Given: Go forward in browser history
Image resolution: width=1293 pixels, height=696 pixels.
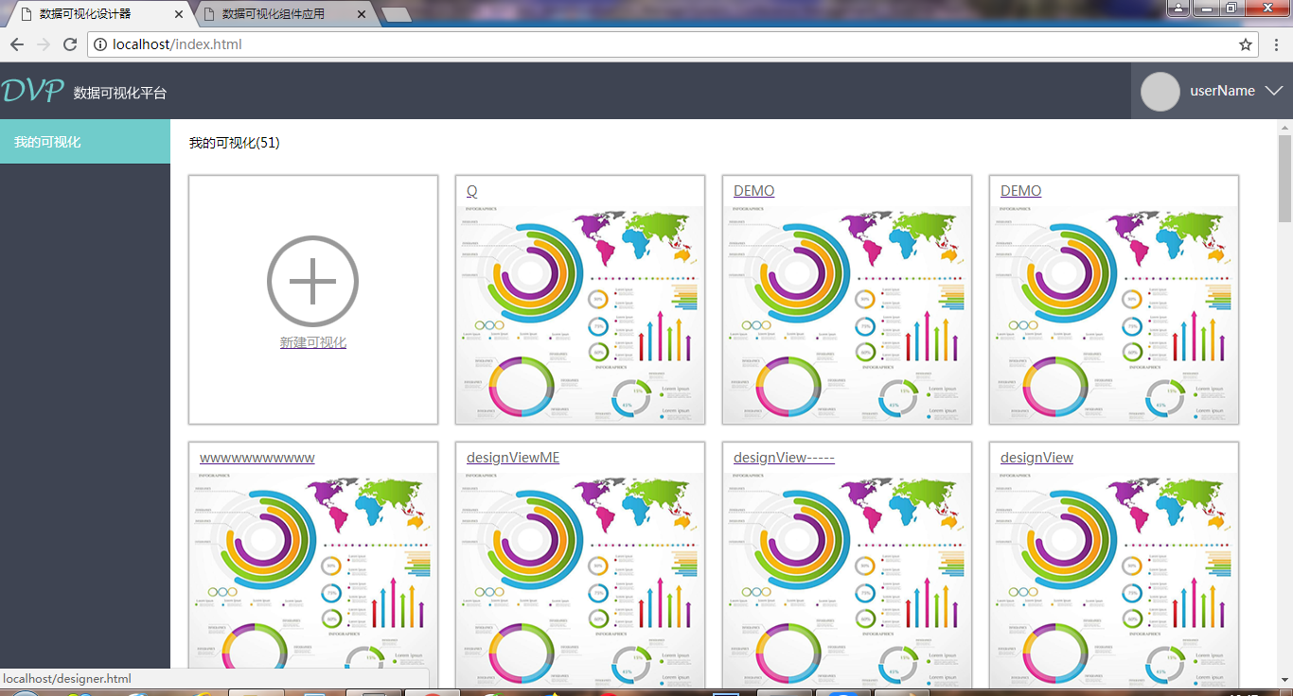Looking at the screenshot, I should click(44, 44).
